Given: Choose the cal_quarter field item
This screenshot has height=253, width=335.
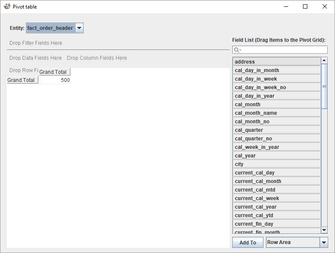Looking at the screenshot, I should pyautogui.click(x=277, y=130).
